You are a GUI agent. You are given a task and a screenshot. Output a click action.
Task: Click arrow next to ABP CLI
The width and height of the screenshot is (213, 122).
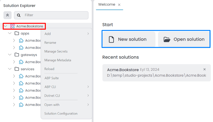coord(88,87)
